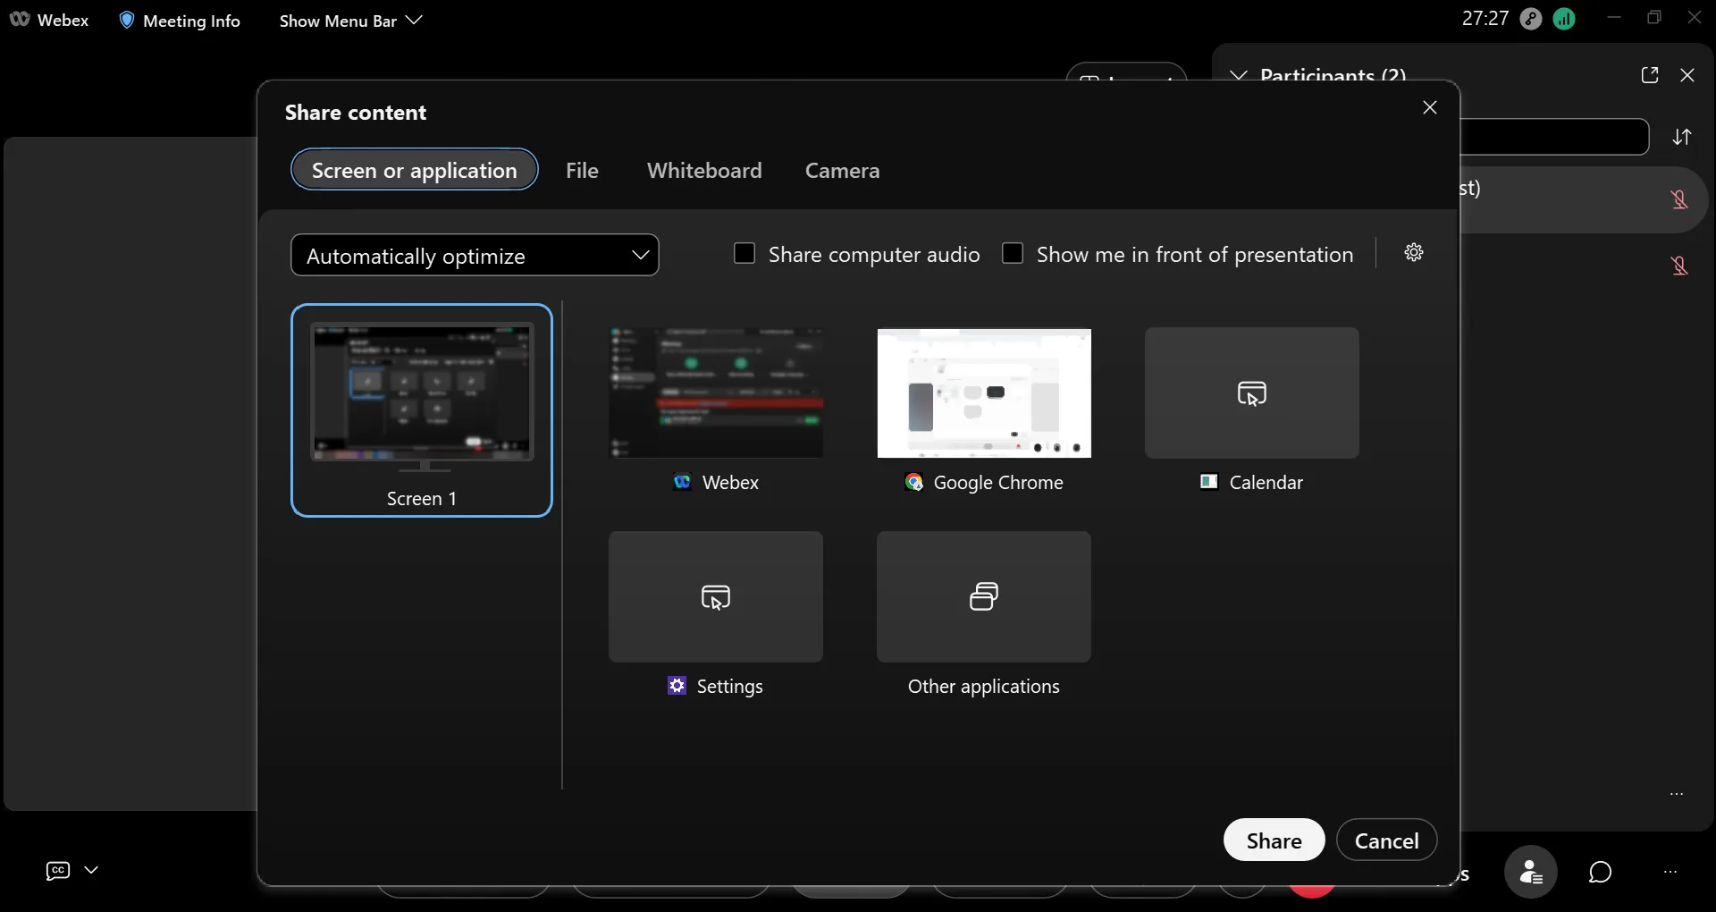Open the Automatically optimize dropdown
Viewport: 1716px width, 912px height.
pyautogui.click(x=475, y=256)
